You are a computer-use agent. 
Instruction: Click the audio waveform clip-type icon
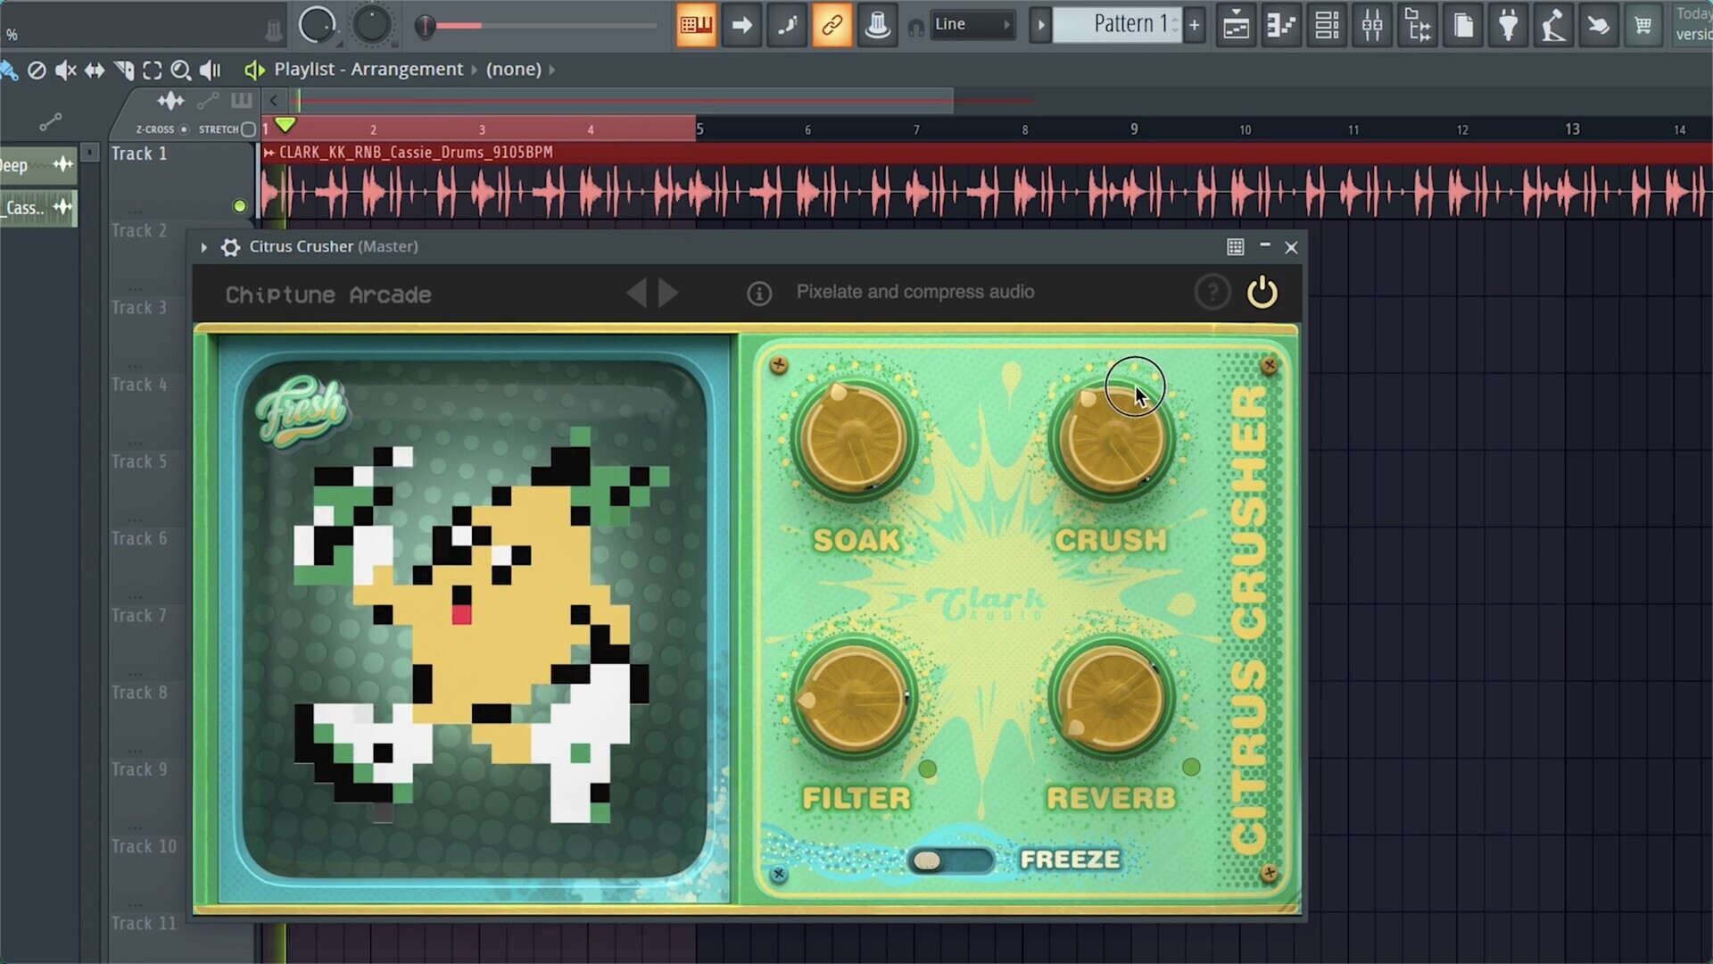coord(170,101)
